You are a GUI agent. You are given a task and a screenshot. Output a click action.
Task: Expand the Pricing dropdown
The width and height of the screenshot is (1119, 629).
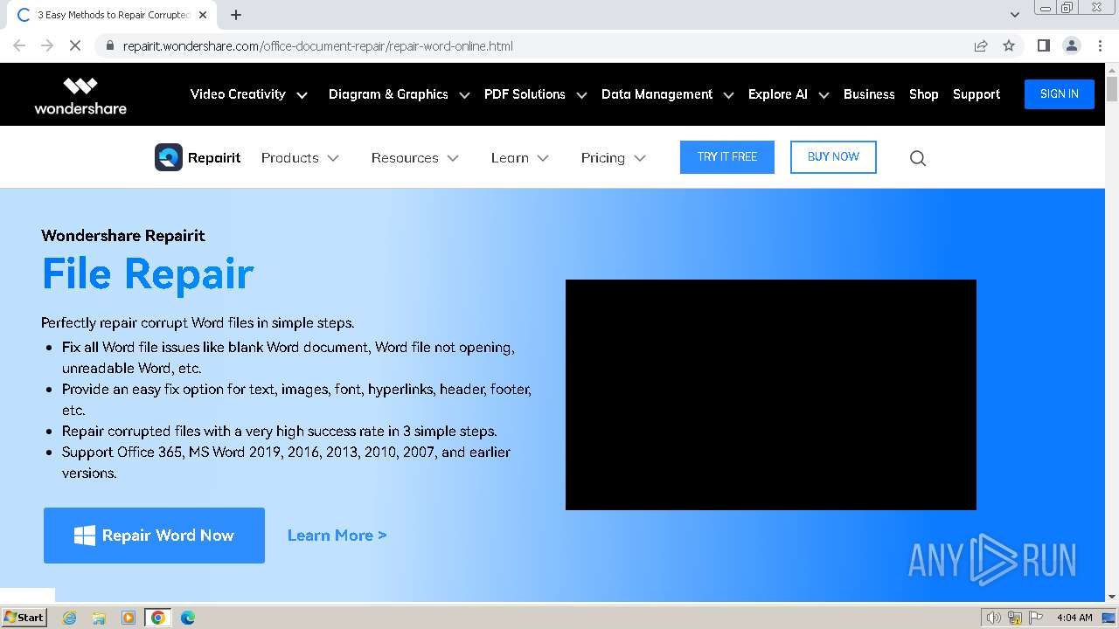tap(613, 158)
